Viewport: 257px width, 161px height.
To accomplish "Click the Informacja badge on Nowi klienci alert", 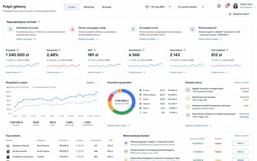I will coord(244,117).
